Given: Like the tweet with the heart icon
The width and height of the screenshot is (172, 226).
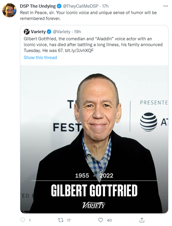Looking at the screenshot, I should pos(101,220).
